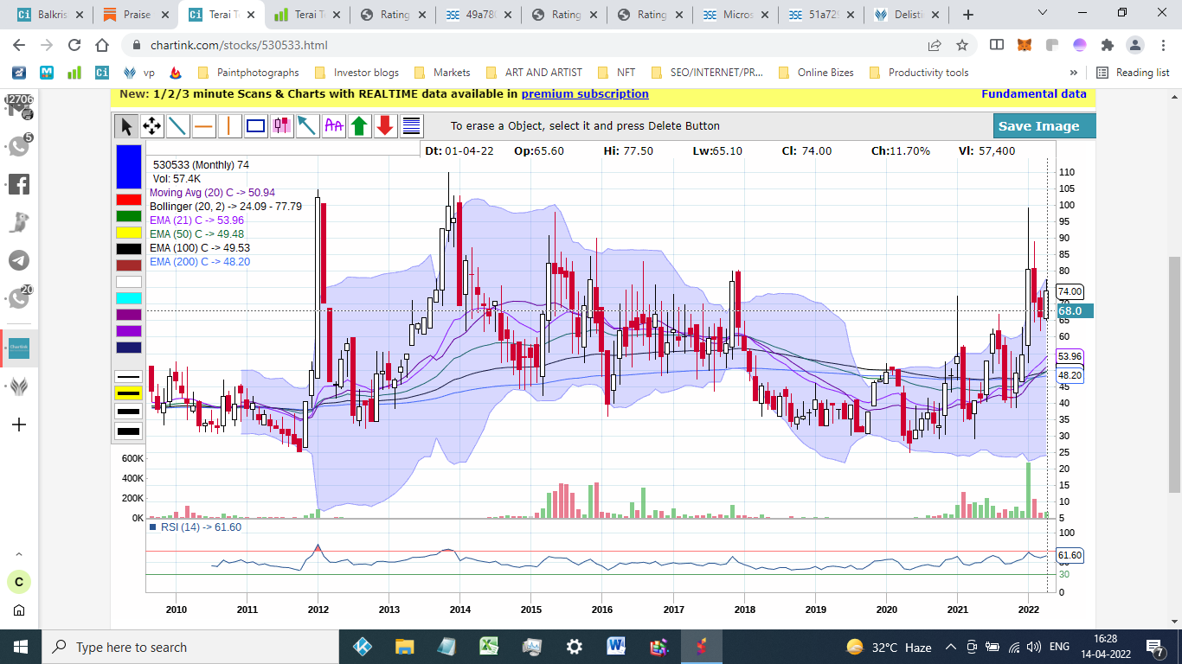
Task: Select the arrow pointer tool
Action: tap(126, 126)
